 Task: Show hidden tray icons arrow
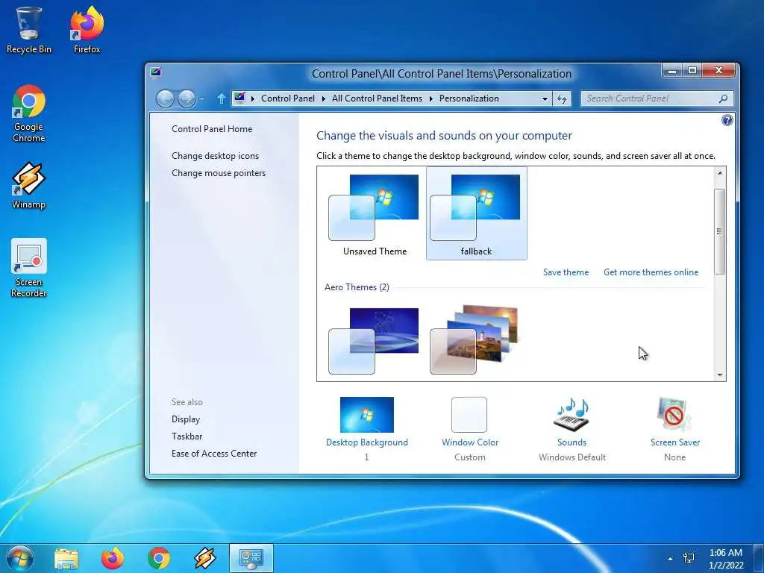(671, 559)
